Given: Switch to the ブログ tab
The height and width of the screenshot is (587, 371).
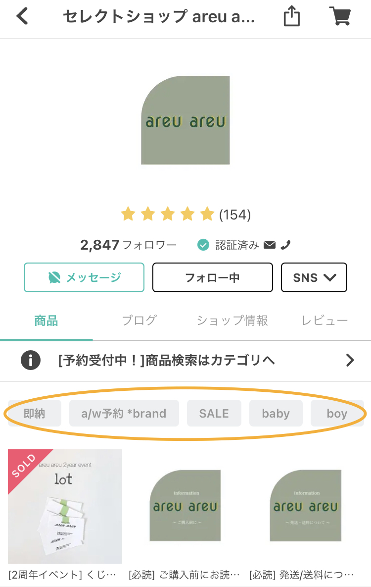Looking at the screenshot, I should click(x=139, y=320).
